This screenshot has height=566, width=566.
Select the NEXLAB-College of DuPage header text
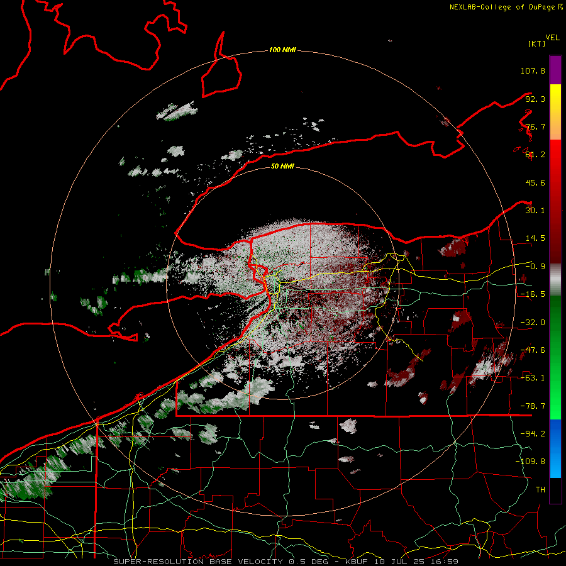tap(506, 7)
